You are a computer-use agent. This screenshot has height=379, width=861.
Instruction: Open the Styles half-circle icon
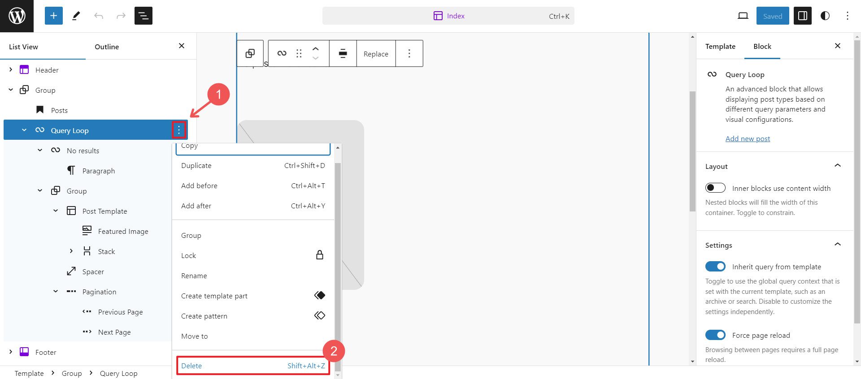(825, 16)
